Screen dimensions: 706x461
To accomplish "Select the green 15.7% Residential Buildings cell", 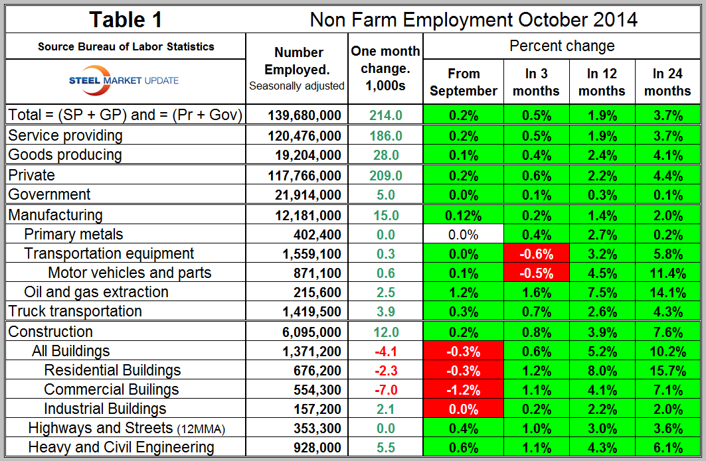I will pyautogui.click(x=667, y=370).
